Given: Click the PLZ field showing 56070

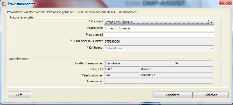Looking at the screenshot, I should coord(122,69).
